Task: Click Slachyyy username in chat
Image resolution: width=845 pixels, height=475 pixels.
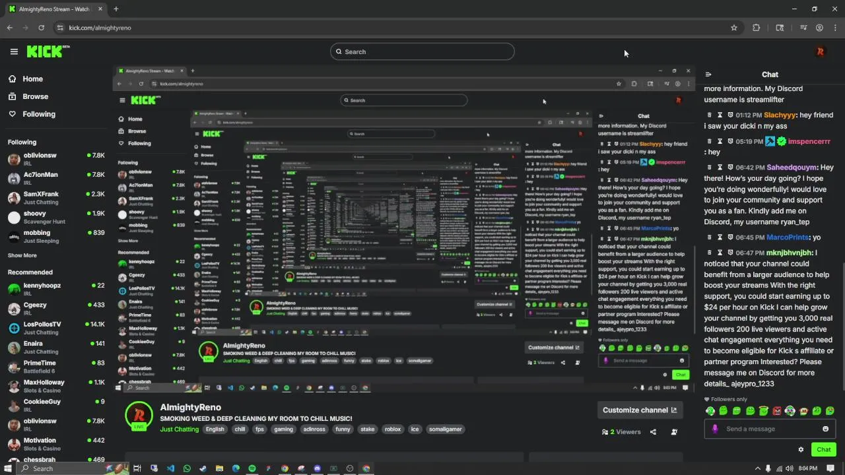Action: (780, 115)
